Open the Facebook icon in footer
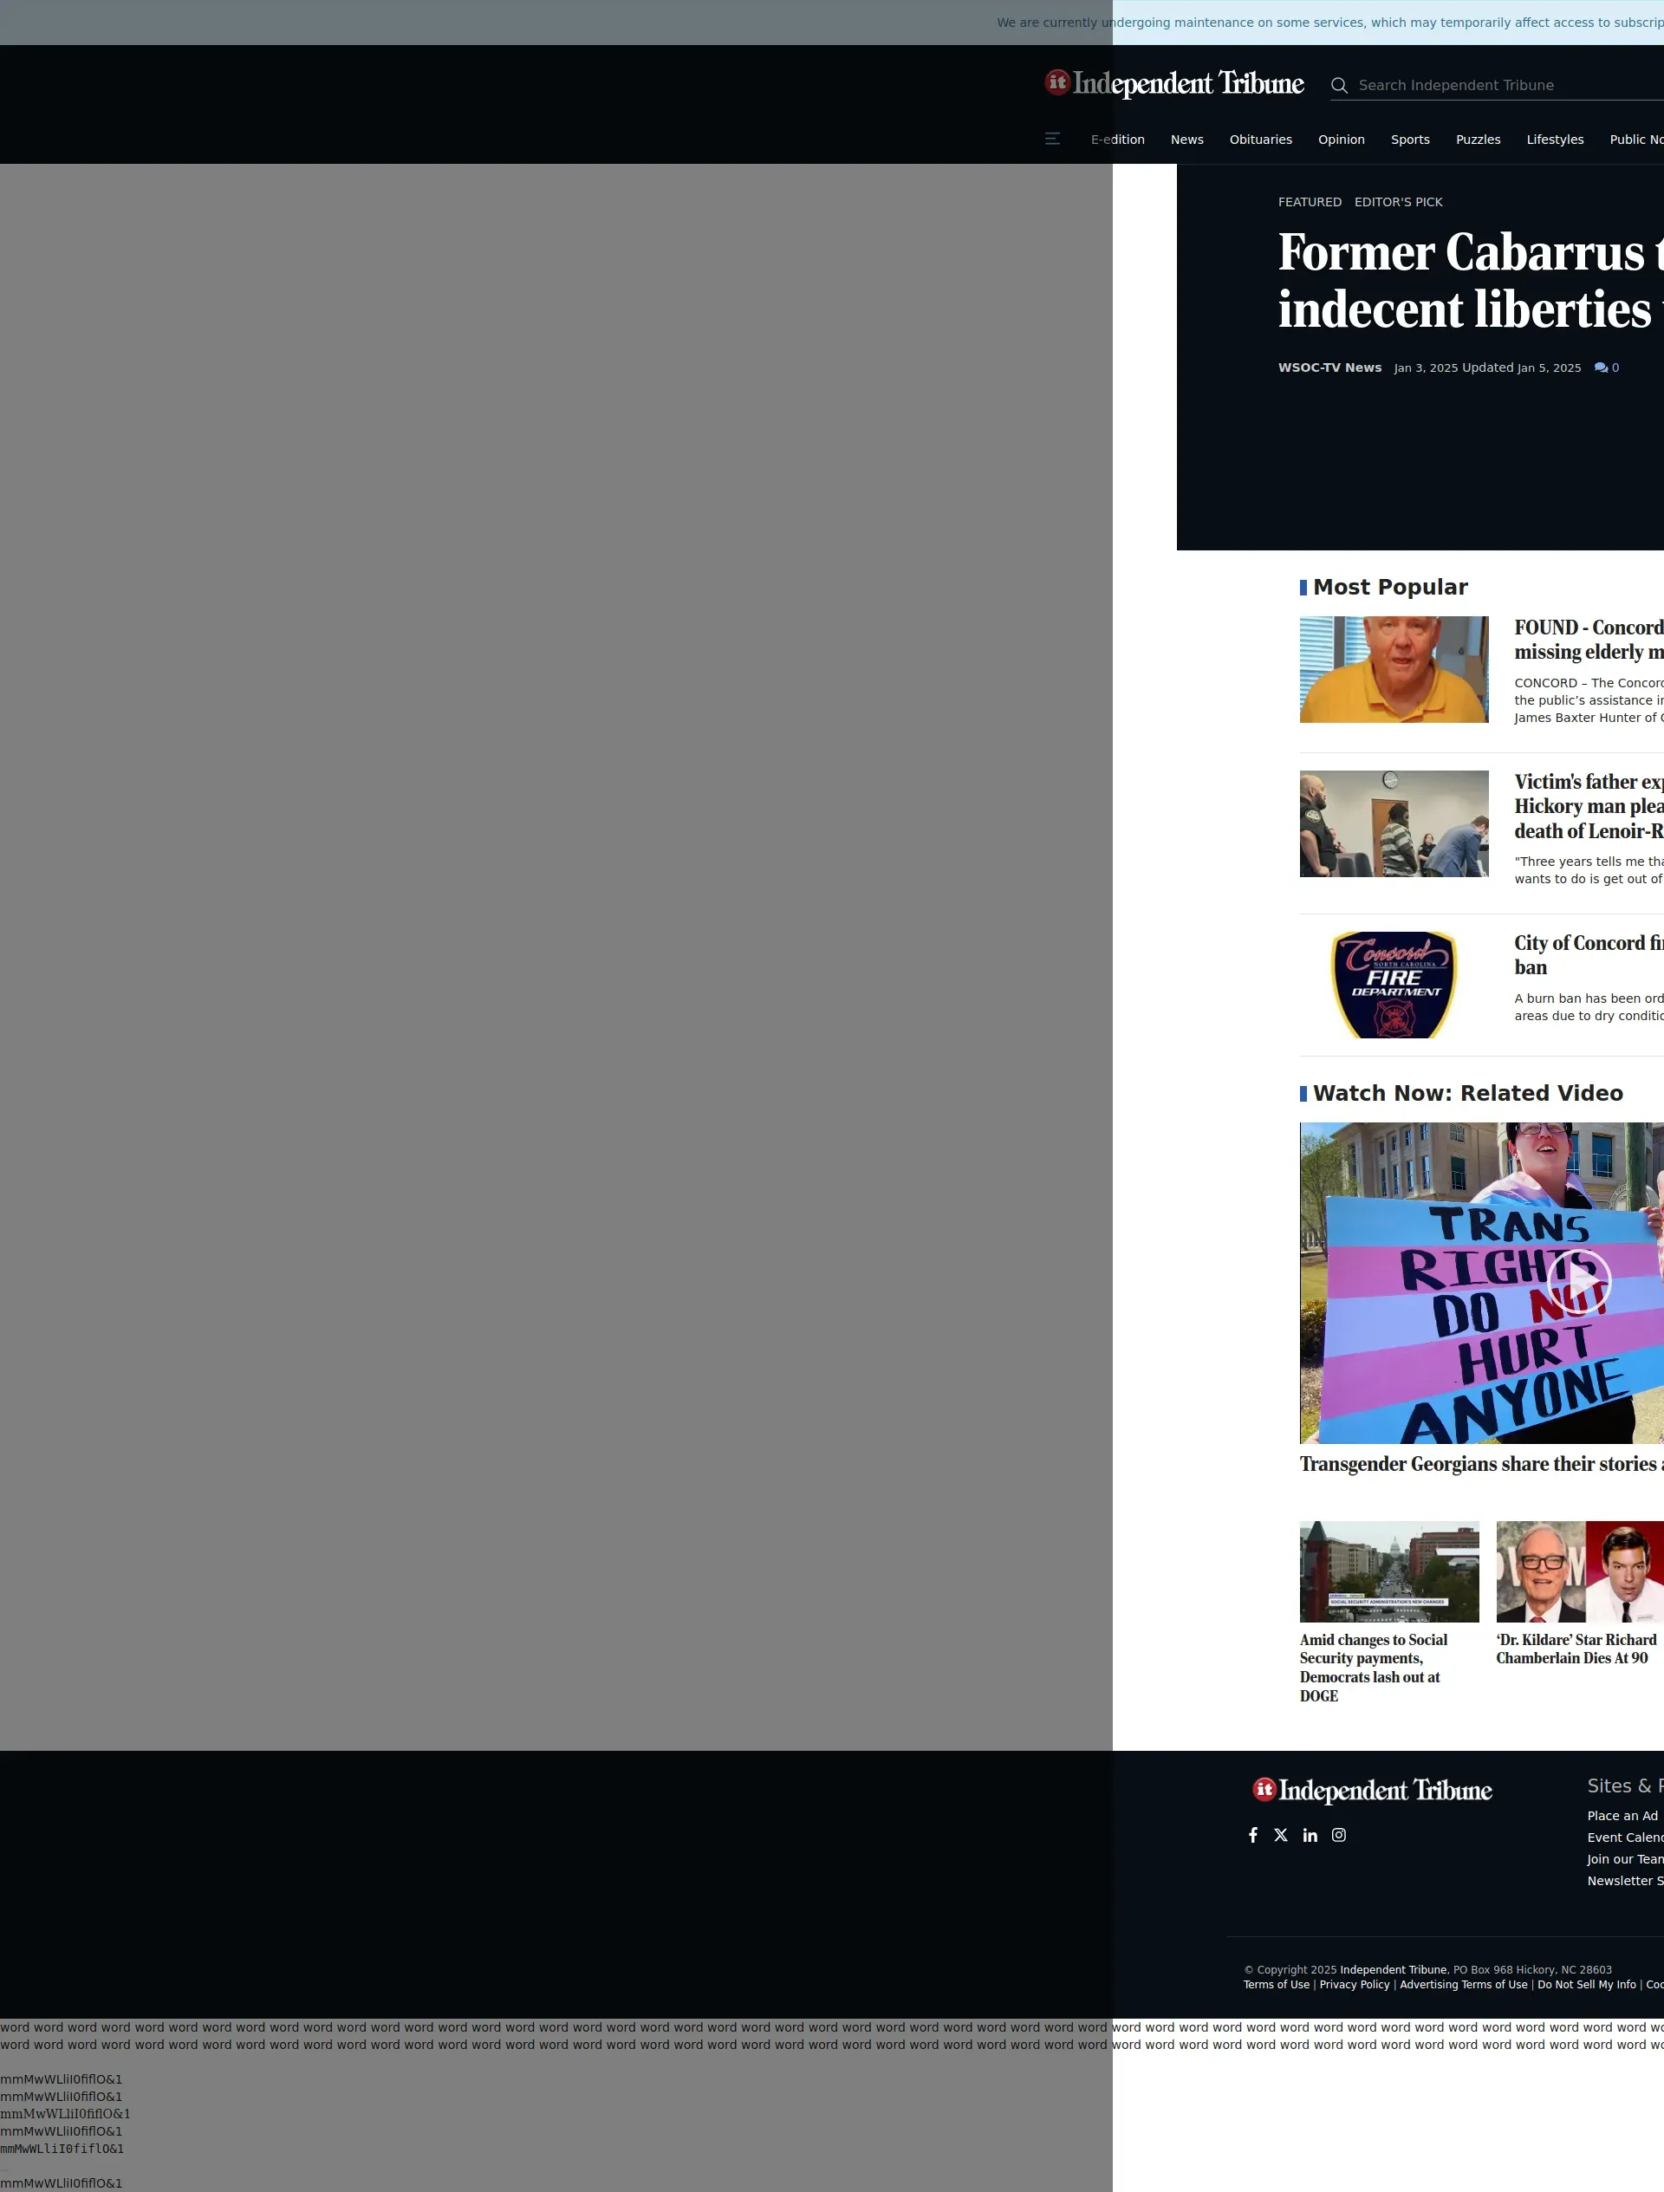 pyautogui.click(x=1252, y=1835)
